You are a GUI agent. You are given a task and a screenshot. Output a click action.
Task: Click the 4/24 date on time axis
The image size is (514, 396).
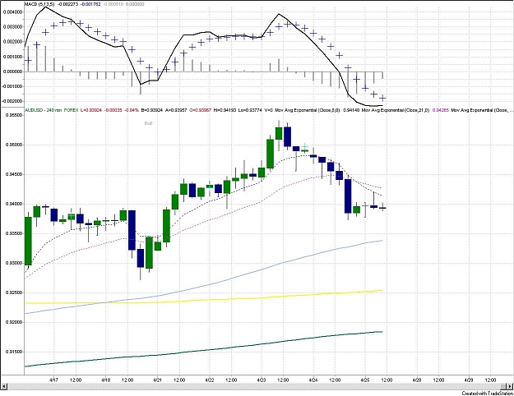click(313, 380)
